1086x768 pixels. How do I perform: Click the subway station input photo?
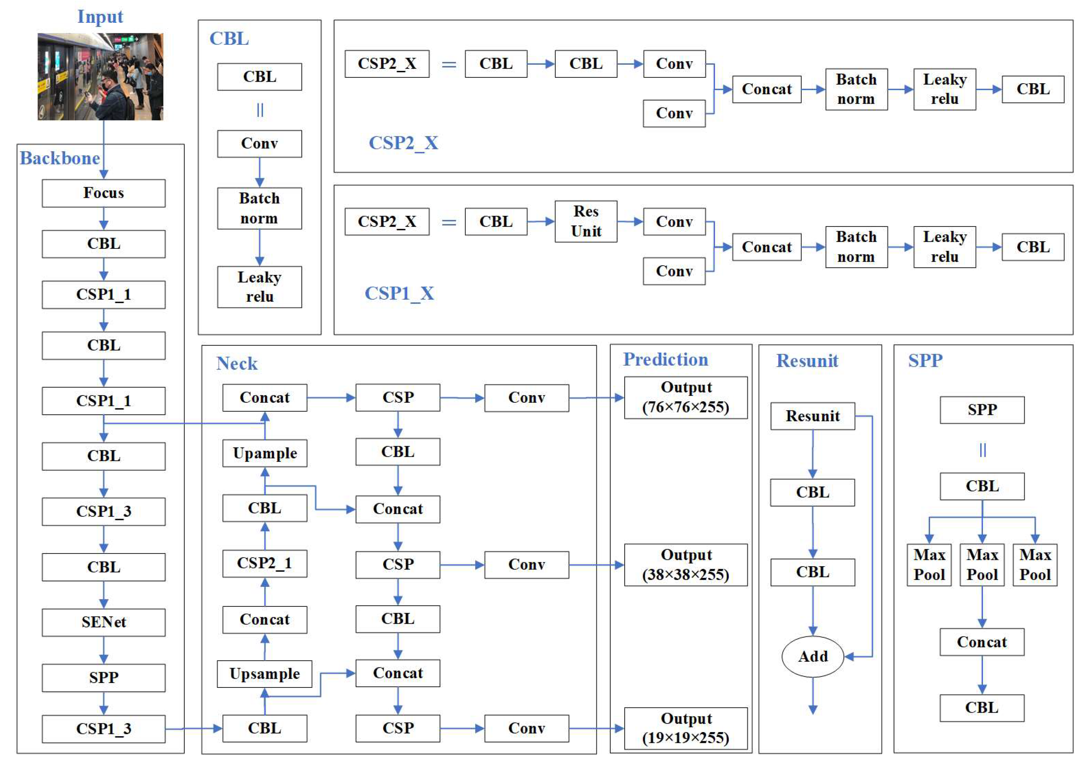point(100,76)
